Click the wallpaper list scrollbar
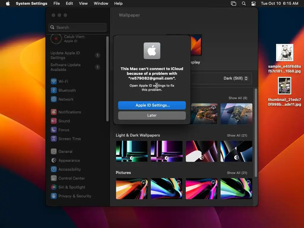304x228 pixels. coord(256,133)
